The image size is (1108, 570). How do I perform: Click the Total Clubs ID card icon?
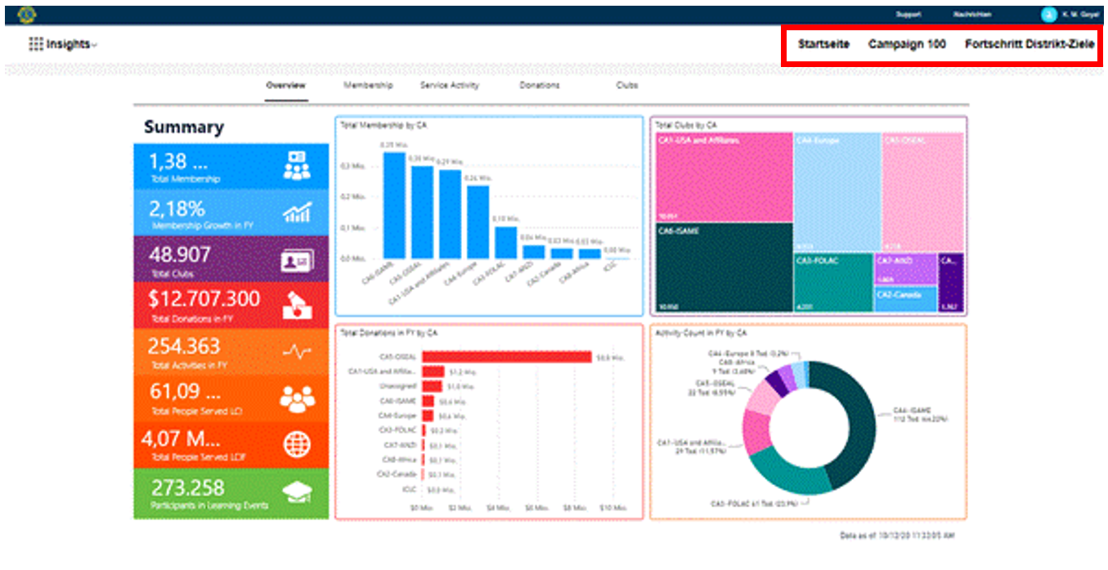coord(296,261)
